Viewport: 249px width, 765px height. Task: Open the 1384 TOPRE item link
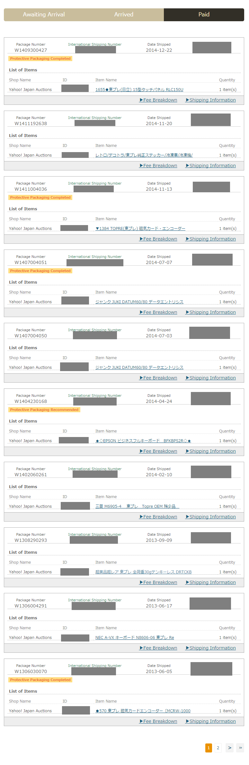[x=140, y=229]
